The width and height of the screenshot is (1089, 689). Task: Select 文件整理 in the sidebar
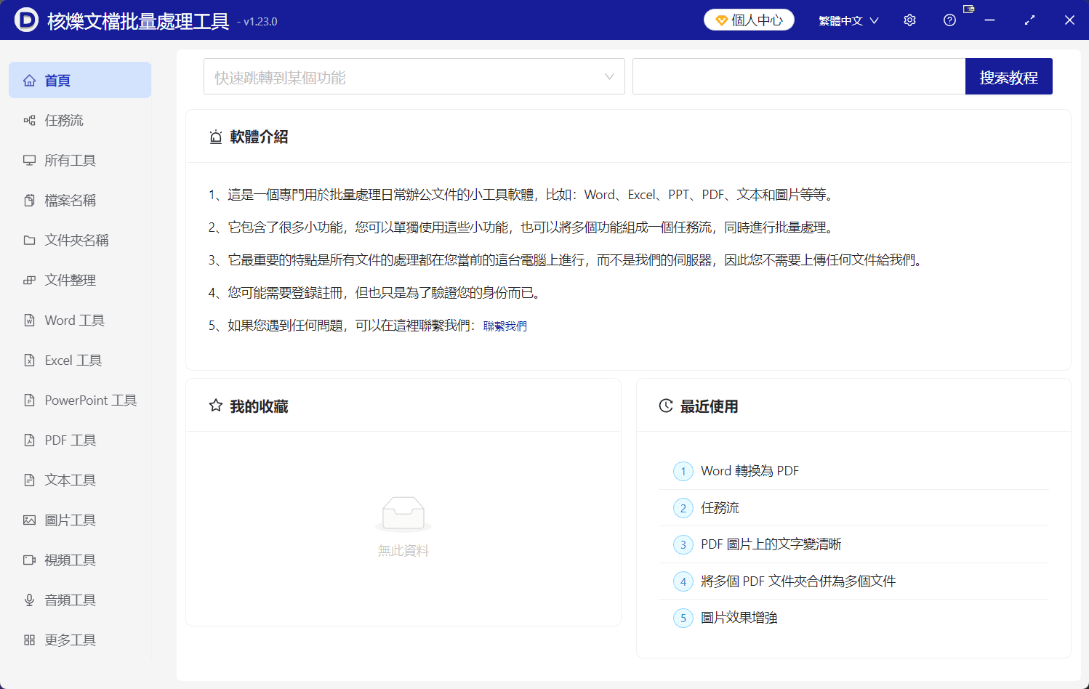(80, 280)
